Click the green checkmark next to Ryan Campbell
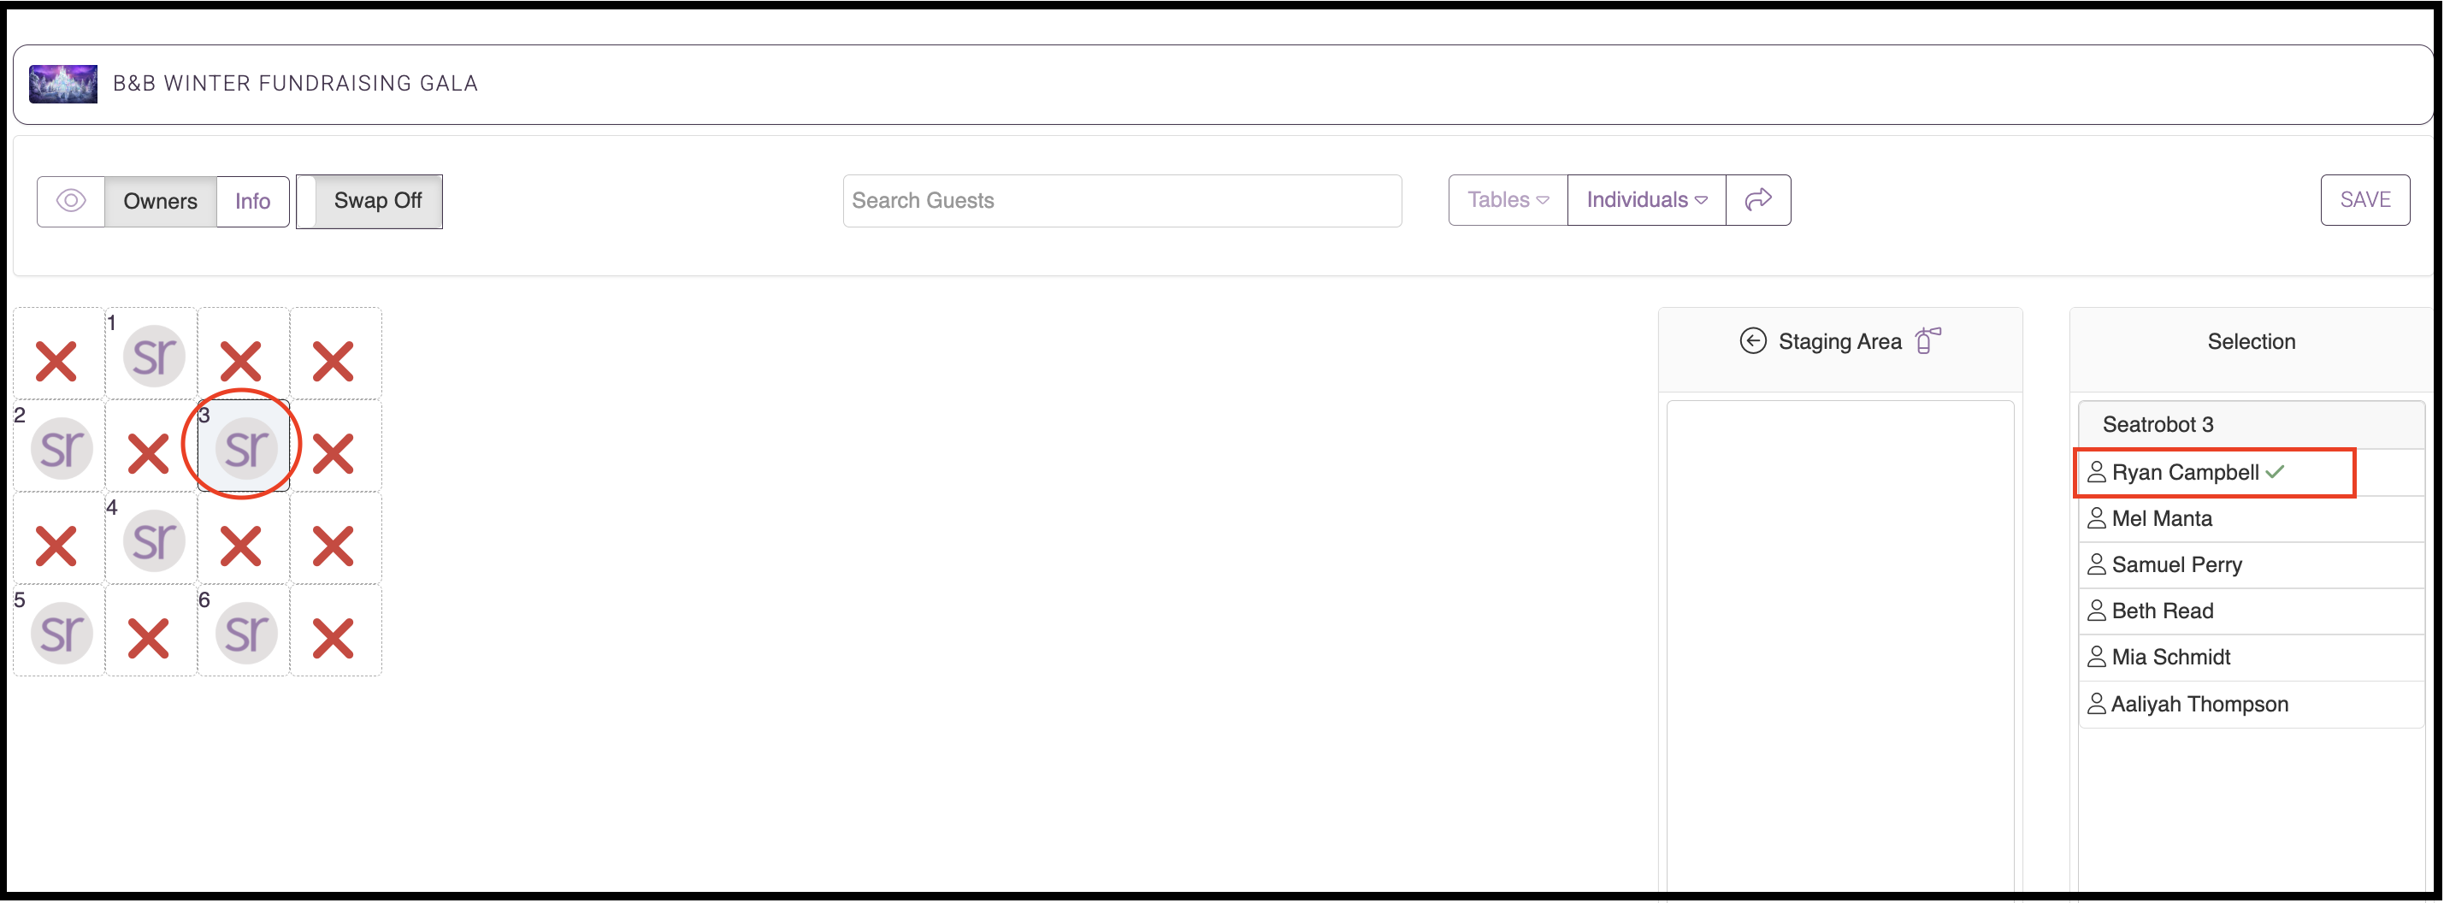Image resolution: width=2444 pixels, height=903 pixels. coord(2276,471)
